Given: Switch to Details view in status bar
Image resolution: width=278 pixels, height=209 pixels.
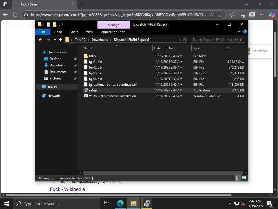Looking at the screenshot, I should click(237, 178).
